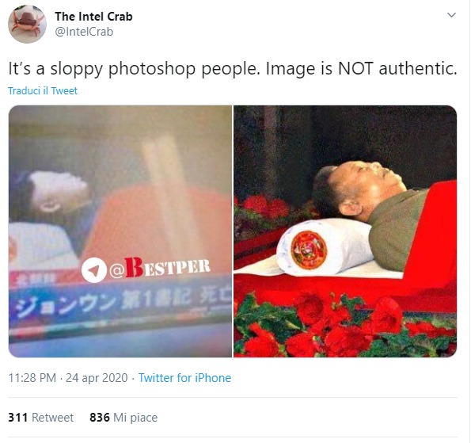Viewport: 471px width, 443px height.
Task: Open the left blurry TV screenshot image
Action: point(120,231)
